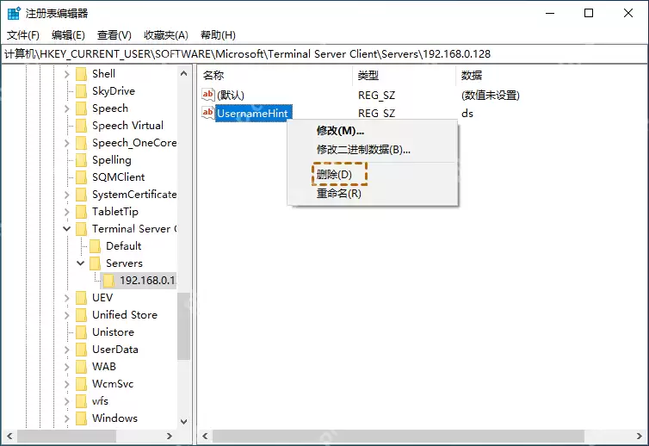The height and width of the screenshot is (446, 649).
Task: Select the (默认) string value icon
Action: pyautogui.click(x=207, y=95)
